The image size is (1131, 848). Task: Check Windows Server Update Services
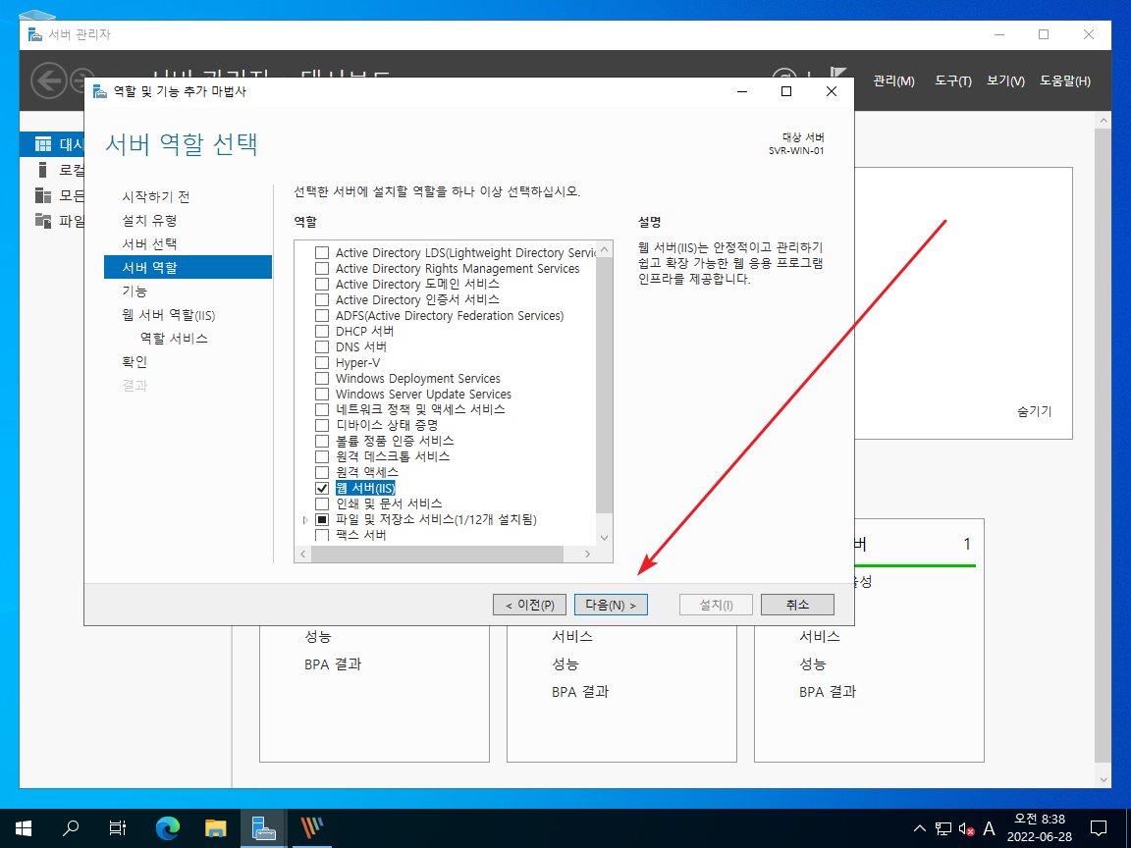(x=322, y=395)
